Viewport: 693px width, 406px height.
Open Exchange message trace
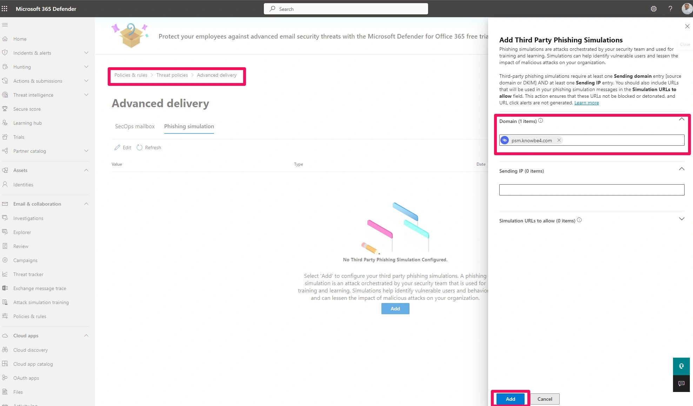click(39, 288)
